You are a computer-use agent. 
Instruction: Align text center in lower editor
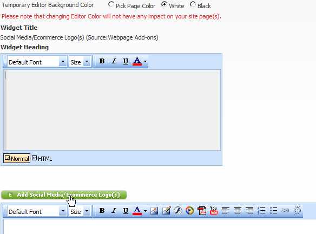(x=238, y=211)
